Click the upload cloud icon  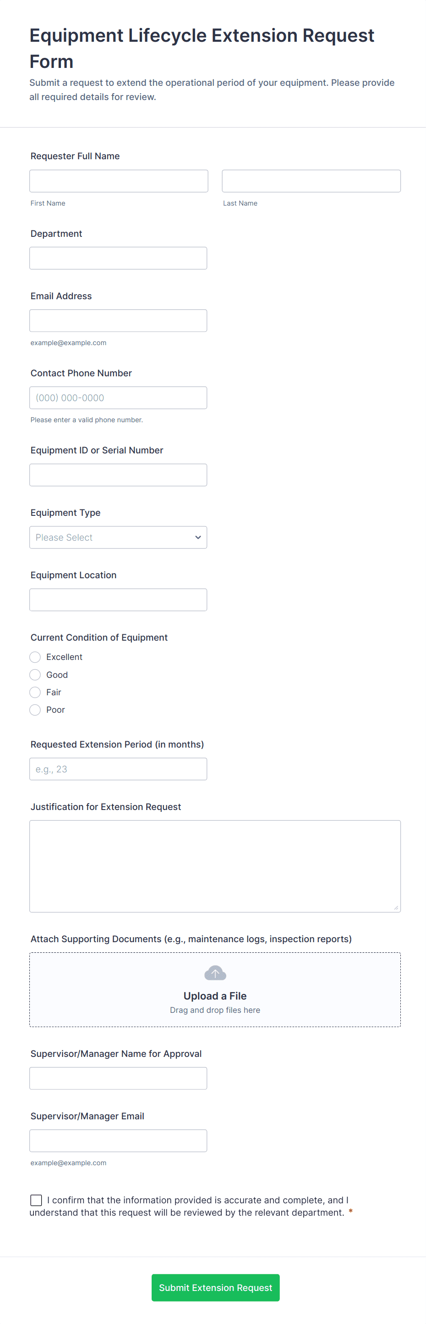(214, 972)
